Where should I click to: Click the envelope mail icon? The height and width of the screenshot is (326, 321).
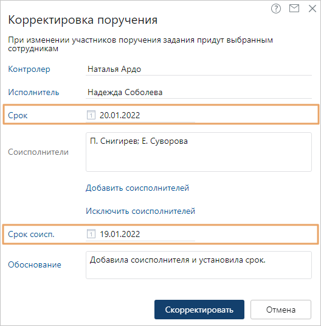tap(294, 9)
